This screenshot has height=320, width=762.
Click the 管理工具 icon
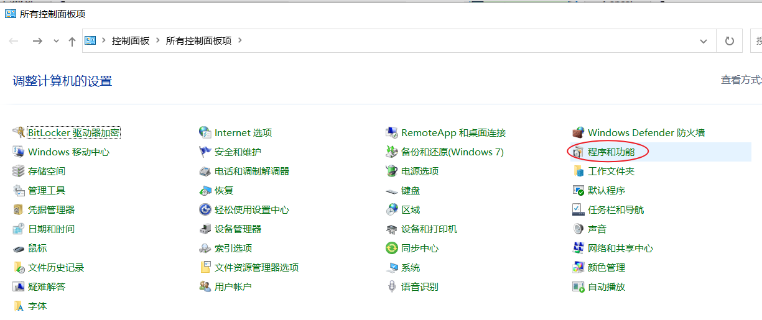click(x=18, y=190)
